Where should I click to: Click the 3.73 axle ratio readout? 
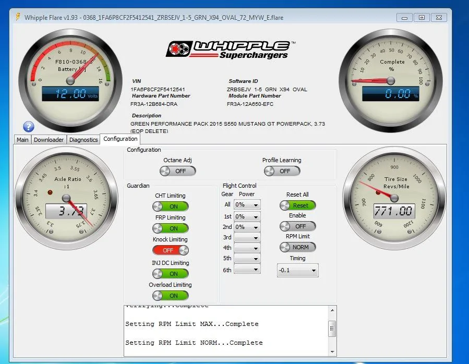(x=66, y=211)
